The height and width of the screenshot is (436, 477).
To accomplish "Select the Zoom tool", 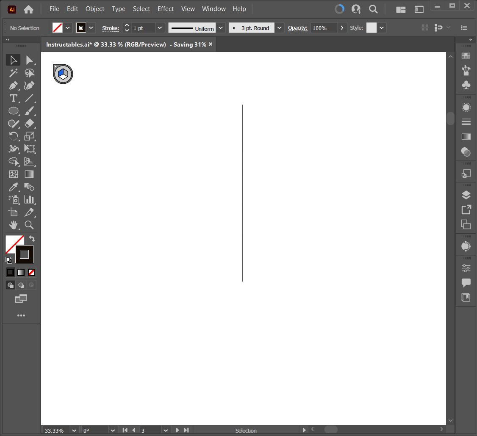I will click(29, 225).
